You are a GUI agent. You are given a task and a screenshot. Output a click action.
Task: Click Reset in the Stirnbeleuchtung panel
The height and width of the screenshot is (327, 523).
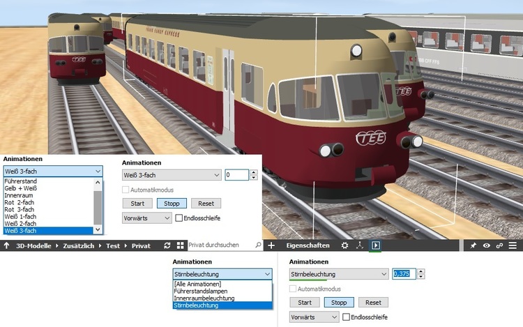point(373,303)
